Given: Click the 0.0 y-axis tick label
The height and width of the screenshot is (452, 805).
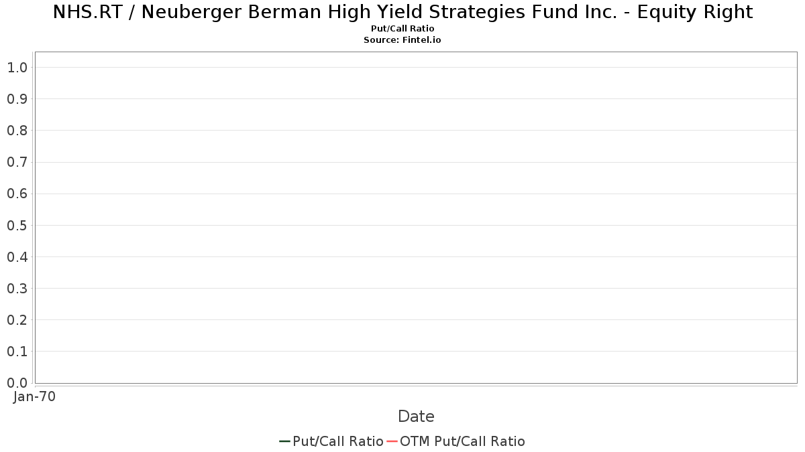Looking at the screenshot, I should (x=17, y=382).
